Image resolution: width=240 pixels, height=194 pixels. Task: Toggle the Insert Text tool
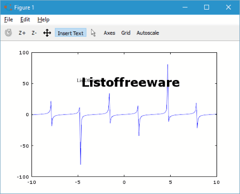[x=70, y=33]
